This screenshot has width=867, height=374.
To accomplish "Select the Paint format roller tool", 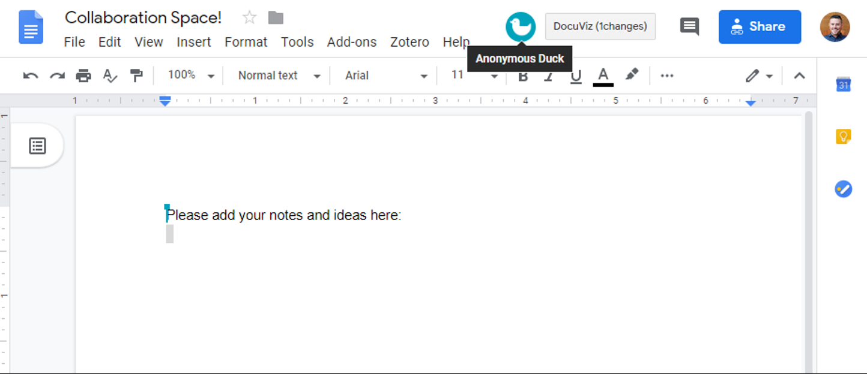I will (136, 76).
